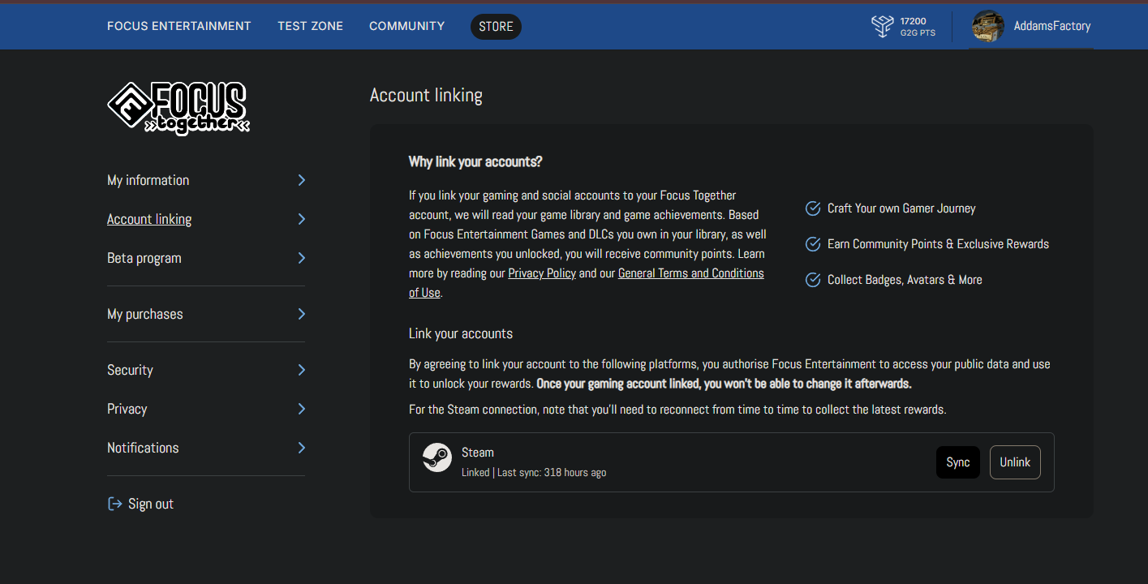The width and height of the screenshot is (1148, 584).
Task: Open the Store page
Action: tap(496, 26)
